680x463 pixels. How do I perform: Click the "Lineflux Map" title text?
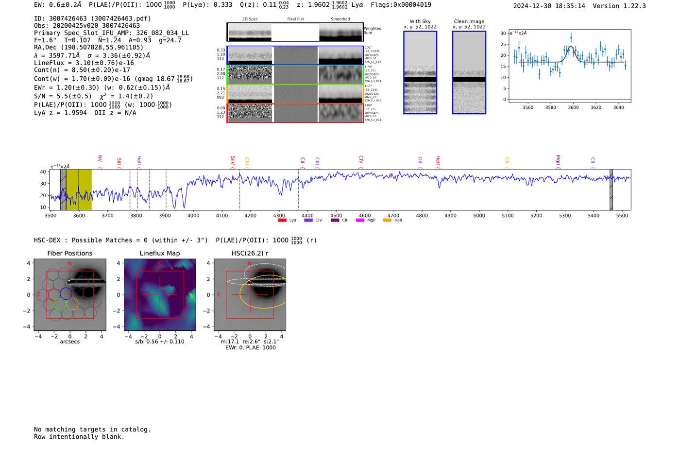point(160,253)
